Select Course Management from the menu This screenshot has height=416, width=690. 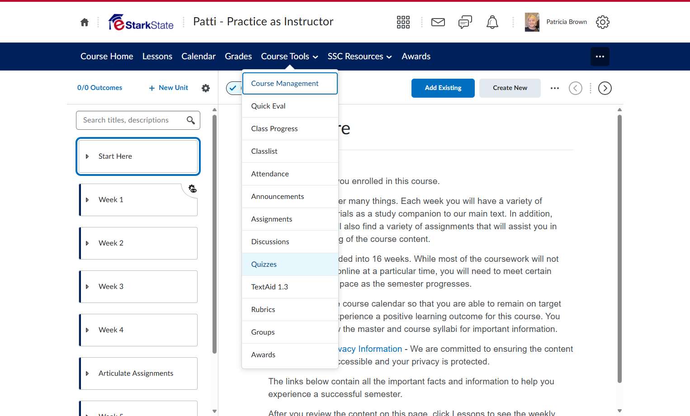coord(290,84)
